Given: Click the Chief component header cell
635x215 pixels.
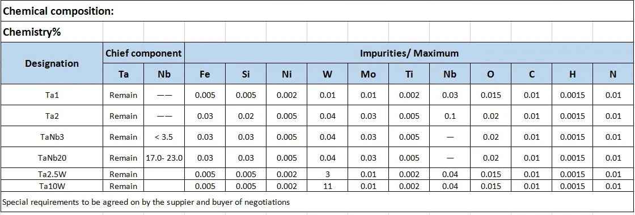Looking at the screenshot, I should pos(144,53).
